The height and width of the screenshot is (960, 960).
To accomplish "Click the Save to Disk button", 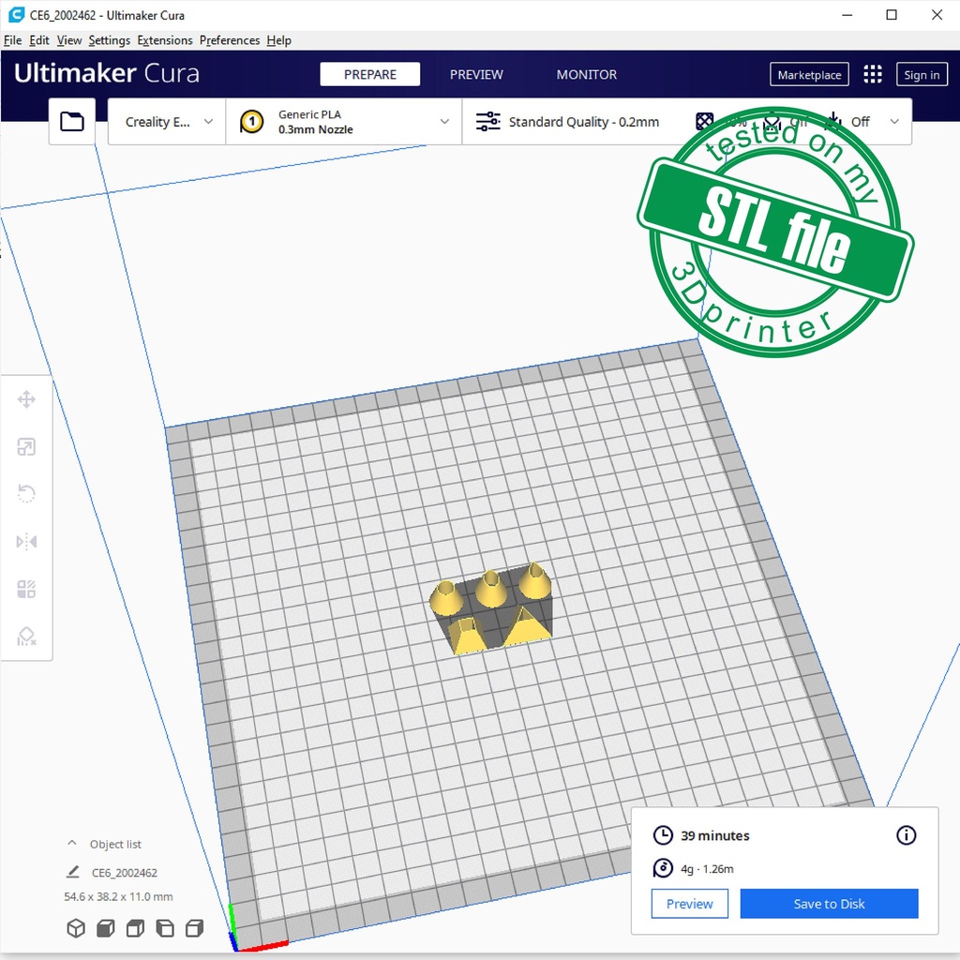I will [829, 904].
